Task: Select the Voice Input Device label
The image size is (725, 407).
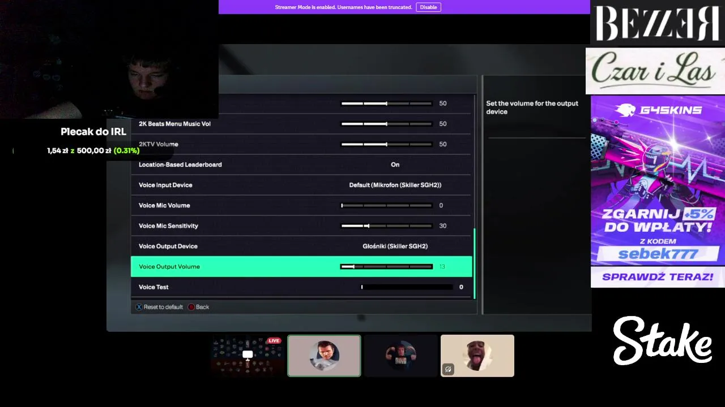Action: [165, 185]
